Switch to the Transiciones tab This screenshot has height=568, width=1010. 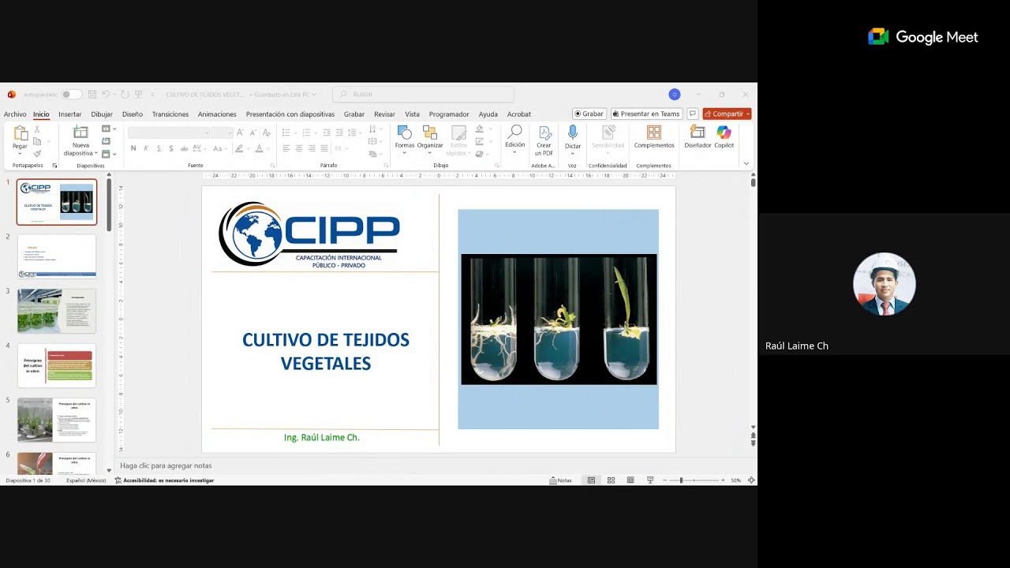[170, 114]
